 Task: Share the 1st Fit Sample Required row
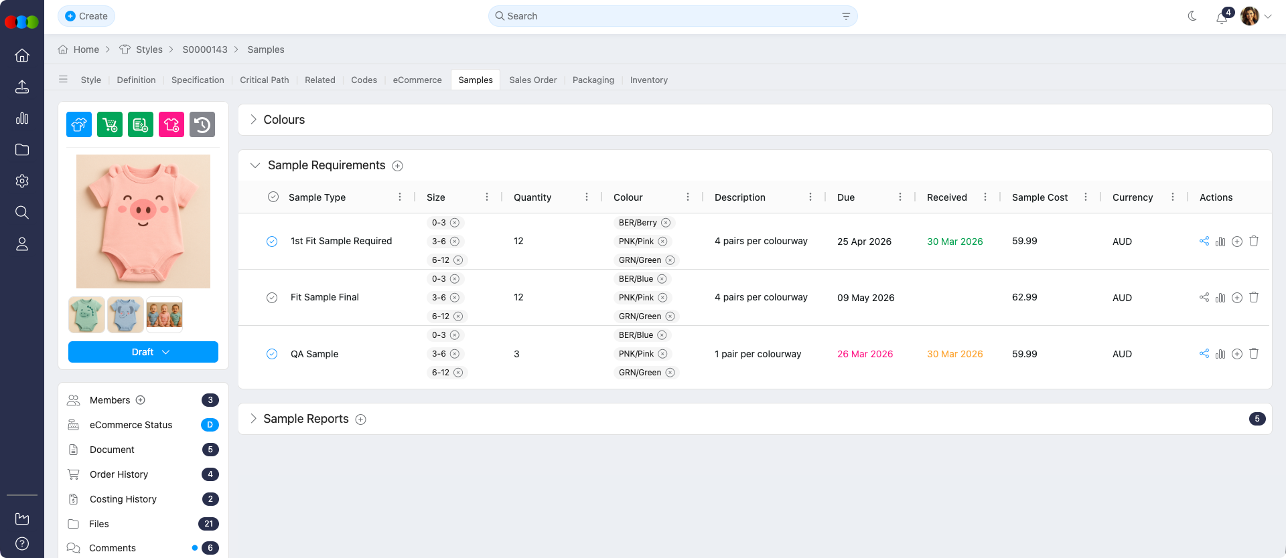[x=1204, y=241]
